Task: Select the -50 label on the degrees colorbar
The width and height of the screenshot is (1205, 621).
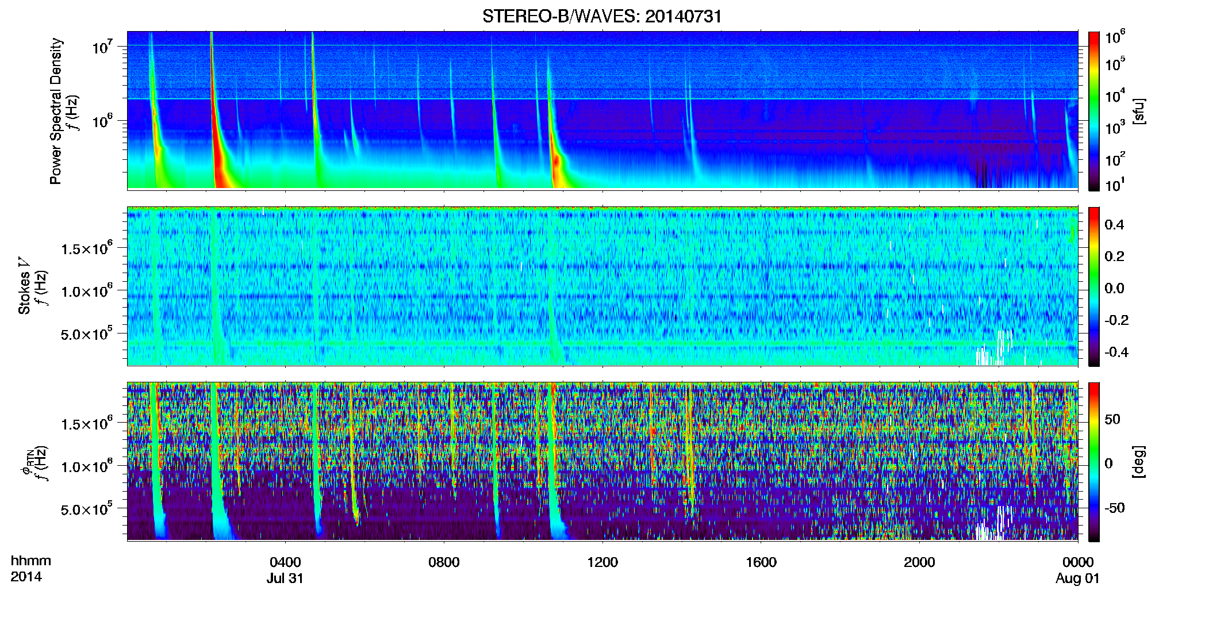Action: pyautogui.click(x=1115, y=508)
